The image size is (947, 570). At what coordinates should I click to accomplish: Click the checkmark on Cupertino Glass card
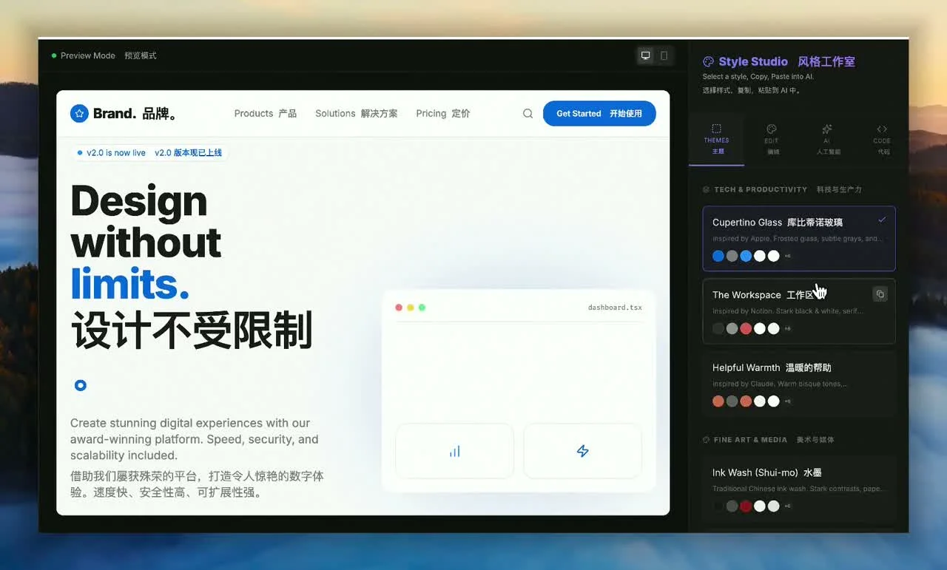[882, 220]
